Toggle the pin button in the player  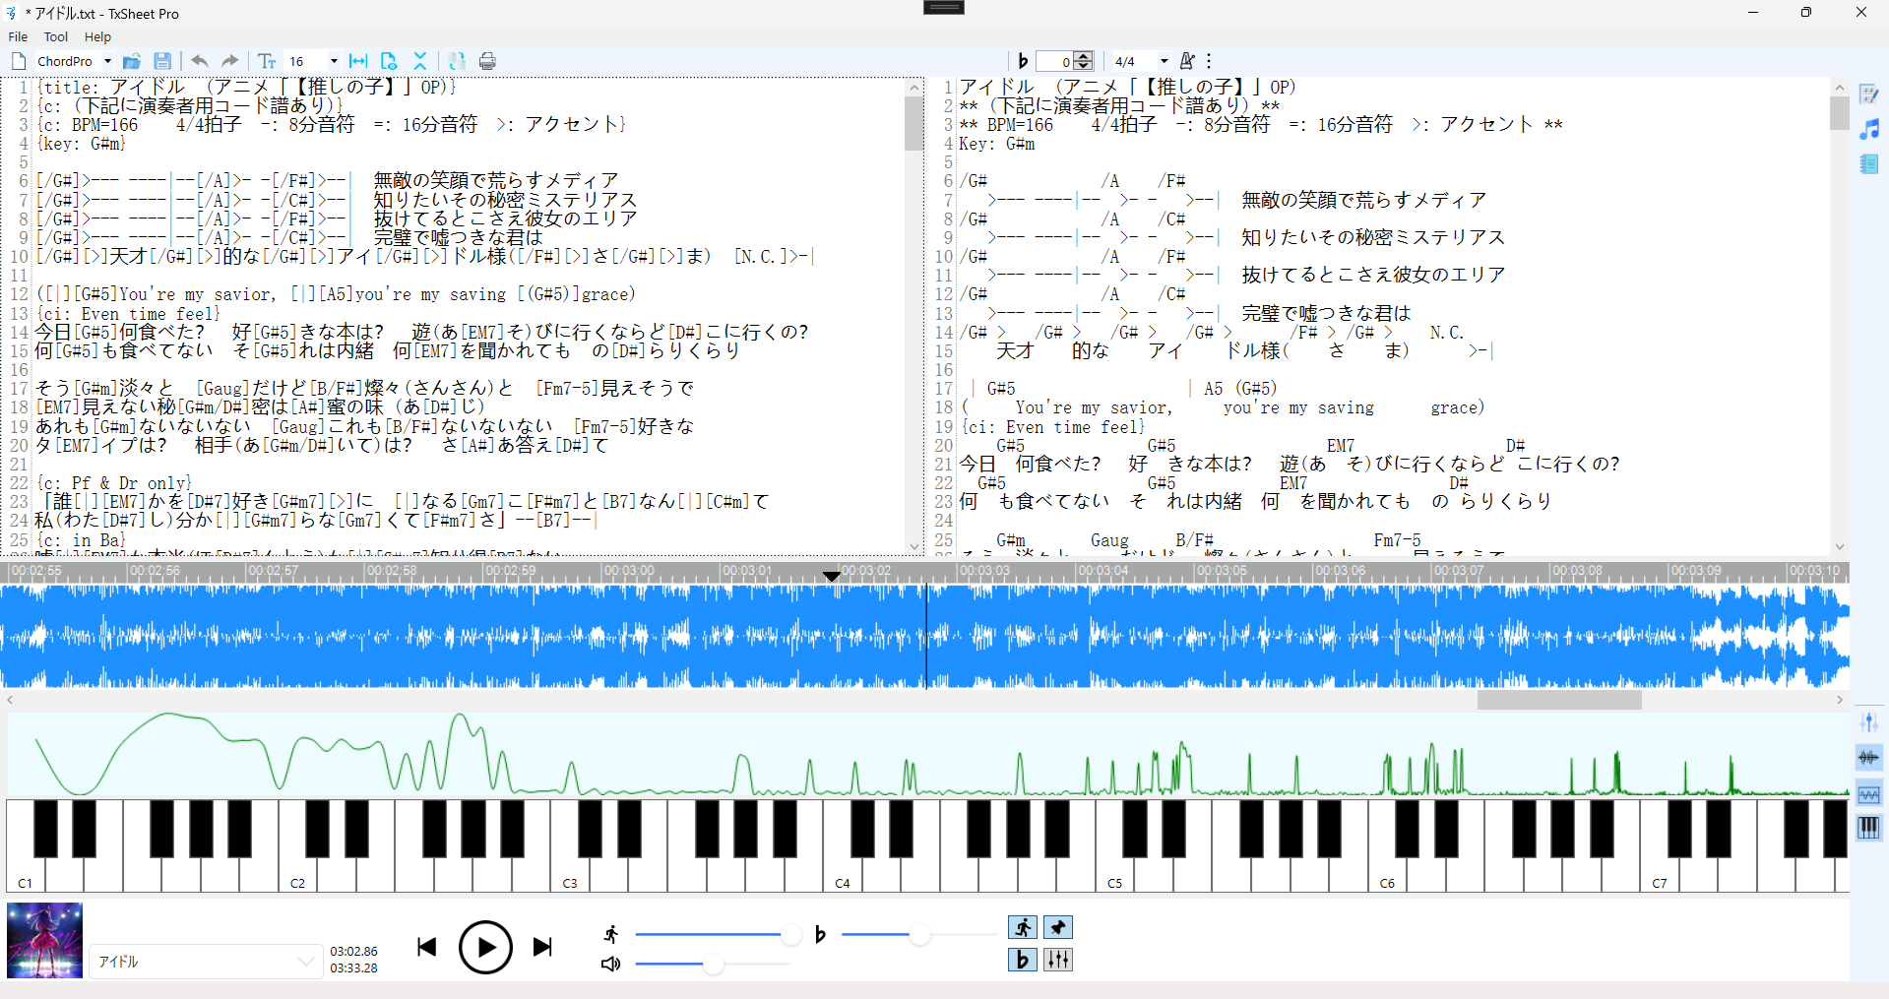pos(1058,927)
